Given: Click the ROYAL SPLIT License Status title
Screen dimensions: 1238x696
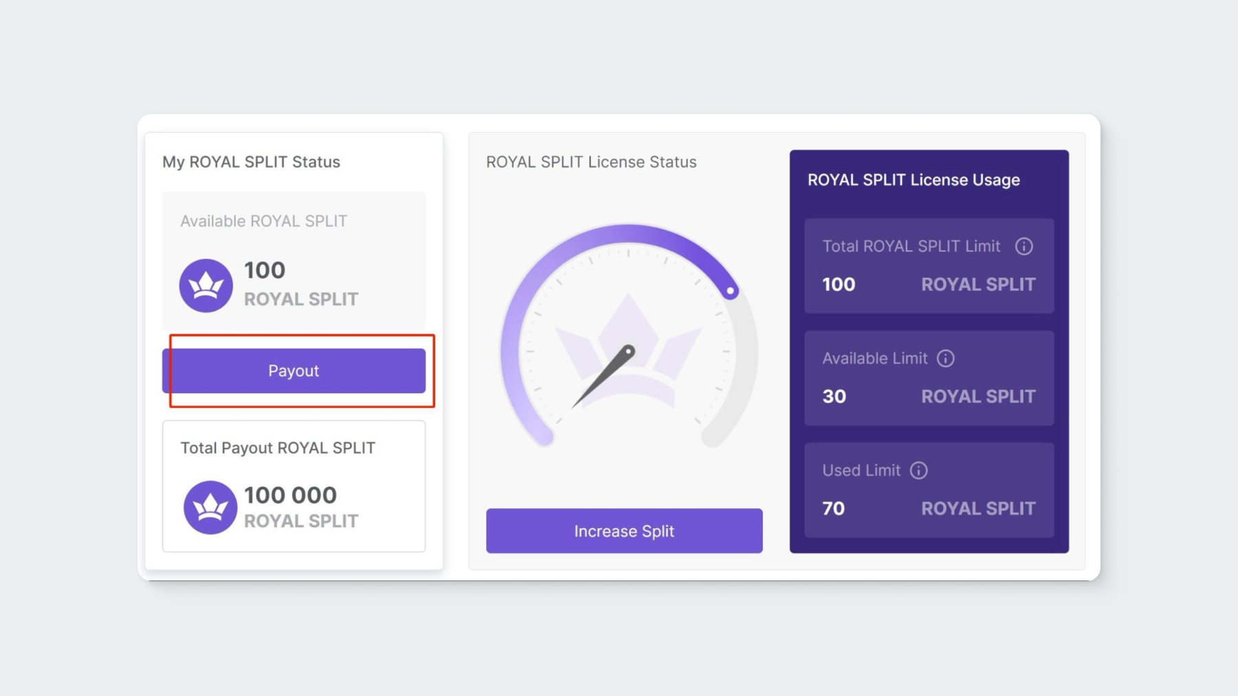Looking at the screenshot, I should pos(591,162).
